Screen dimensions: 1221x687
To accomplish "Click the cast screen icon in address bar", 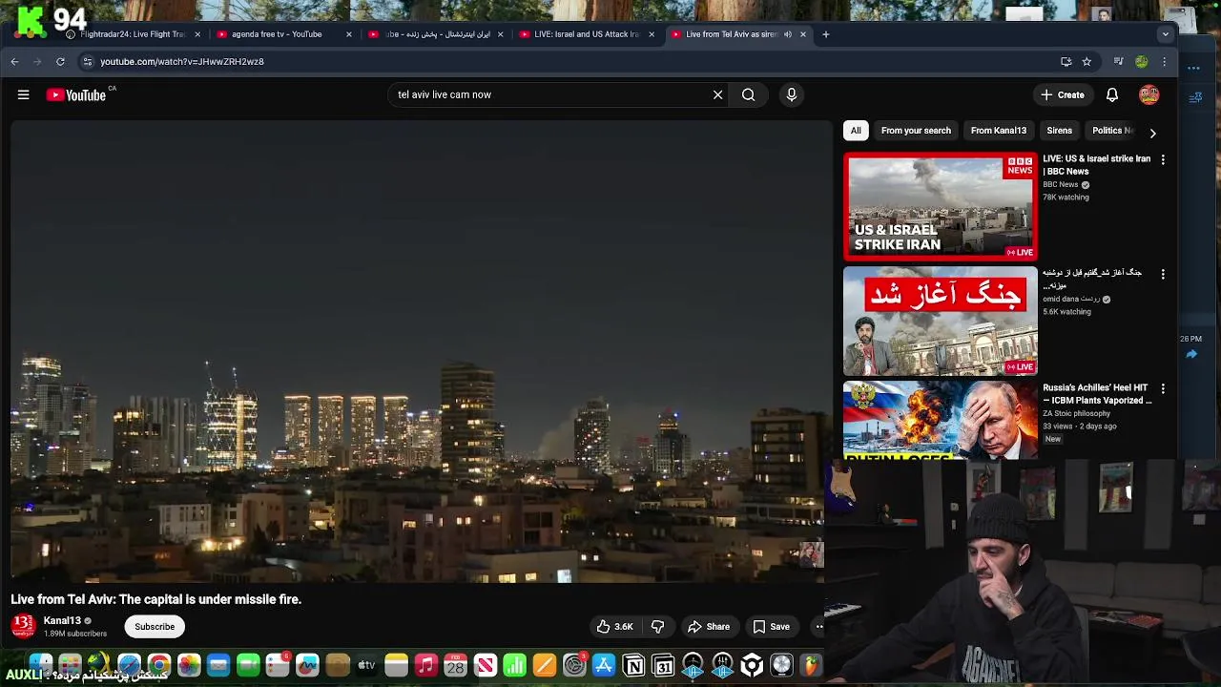I will click(x=1066, y=61).
